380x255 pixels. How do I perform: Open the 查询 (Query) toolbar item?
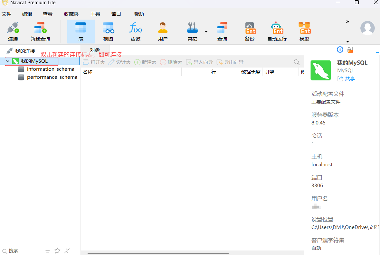tap(222, 32)
